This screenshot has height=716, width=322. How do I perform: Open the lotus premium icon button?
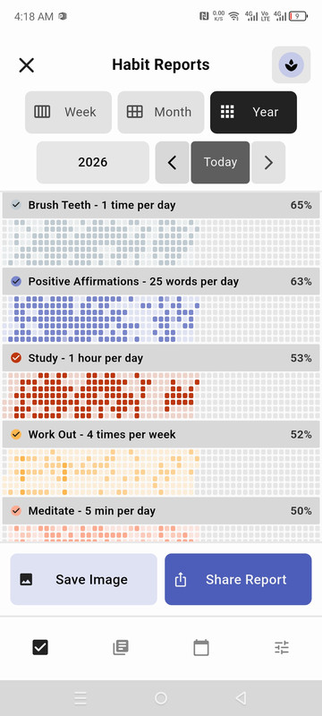[x=291, y=64]
